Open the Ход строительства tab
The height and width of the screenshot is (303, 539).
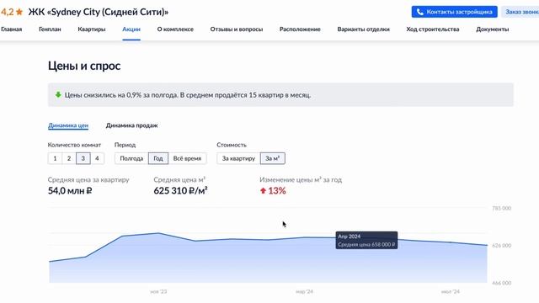pyautogui.click(x=433, y=29)
